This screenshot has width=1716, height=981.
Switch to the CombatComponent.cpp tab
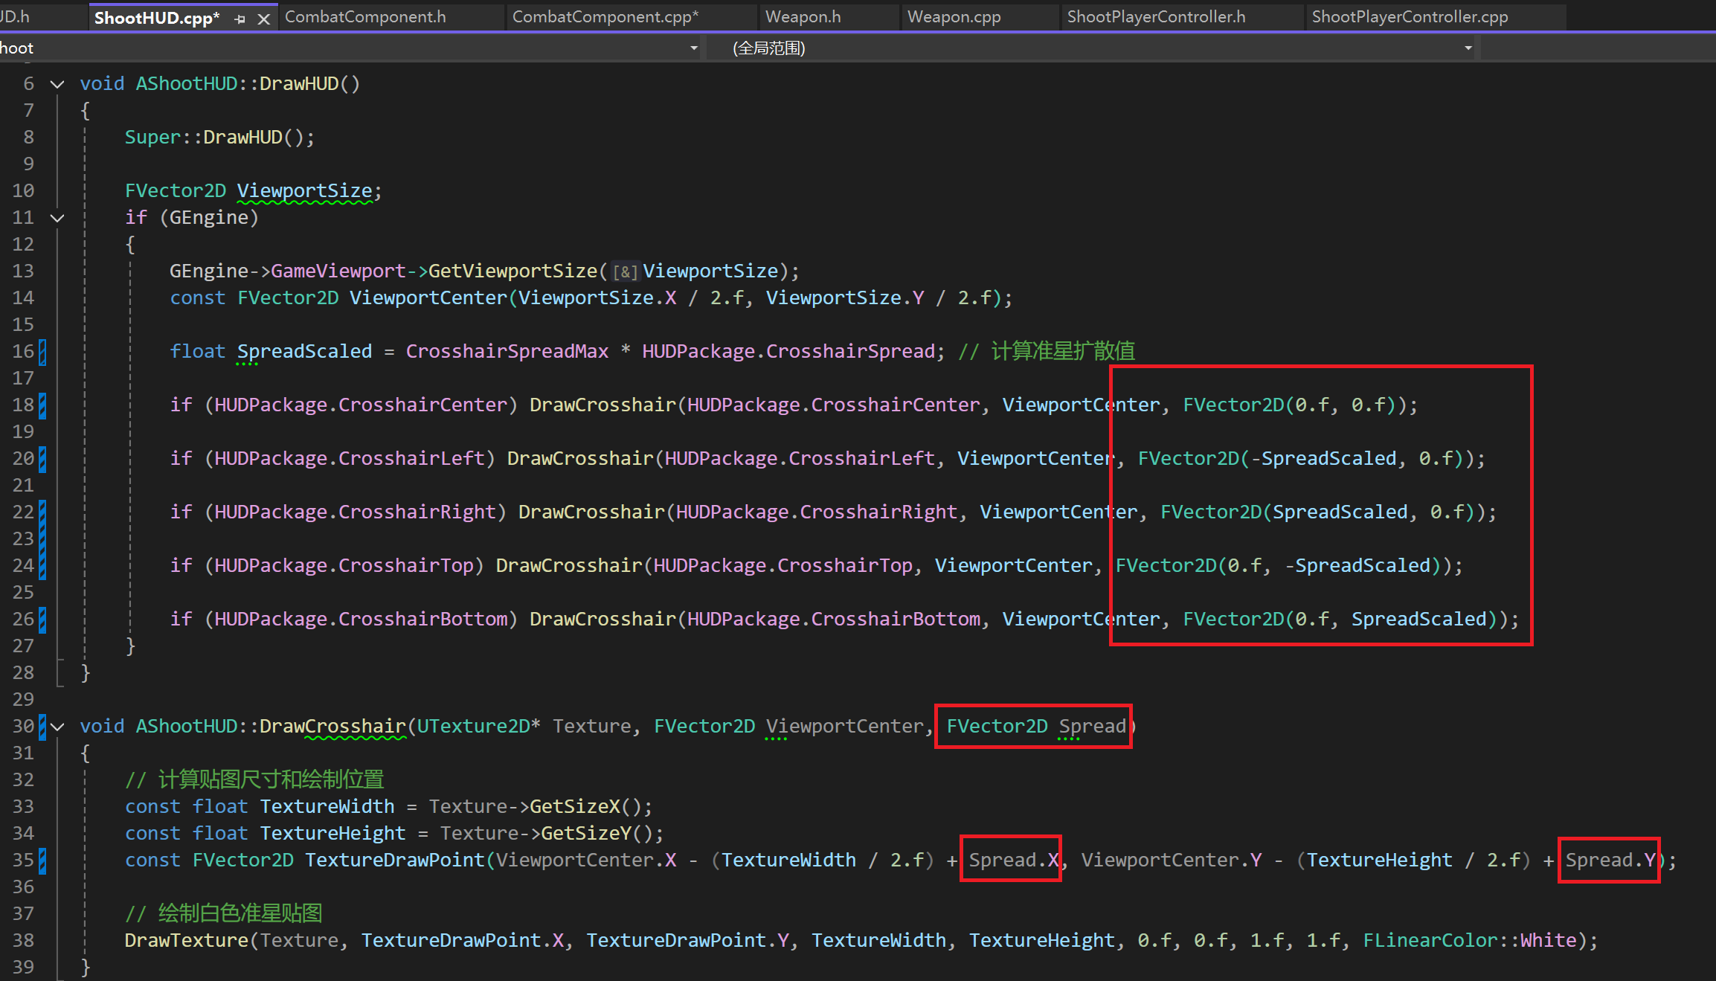pyautogui.click(x=605, y=17)
